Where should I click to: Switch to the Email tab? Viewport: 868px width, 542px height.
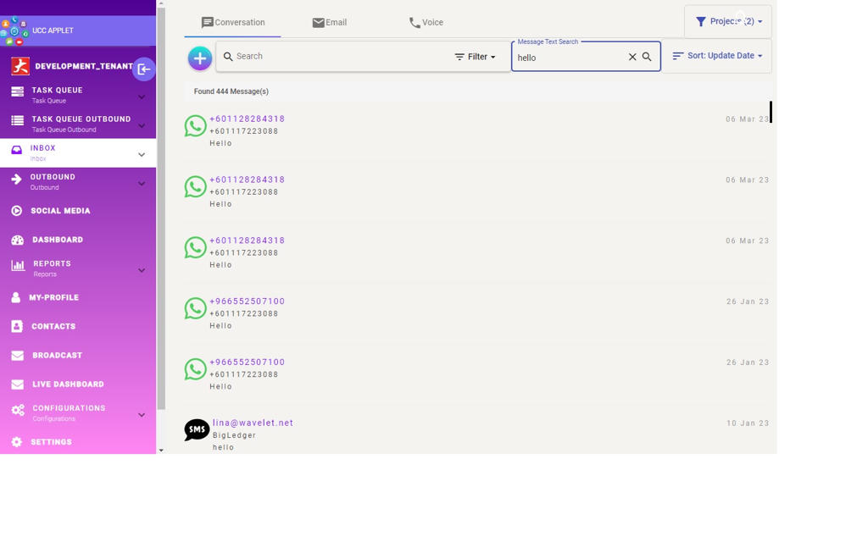(329, 23)
